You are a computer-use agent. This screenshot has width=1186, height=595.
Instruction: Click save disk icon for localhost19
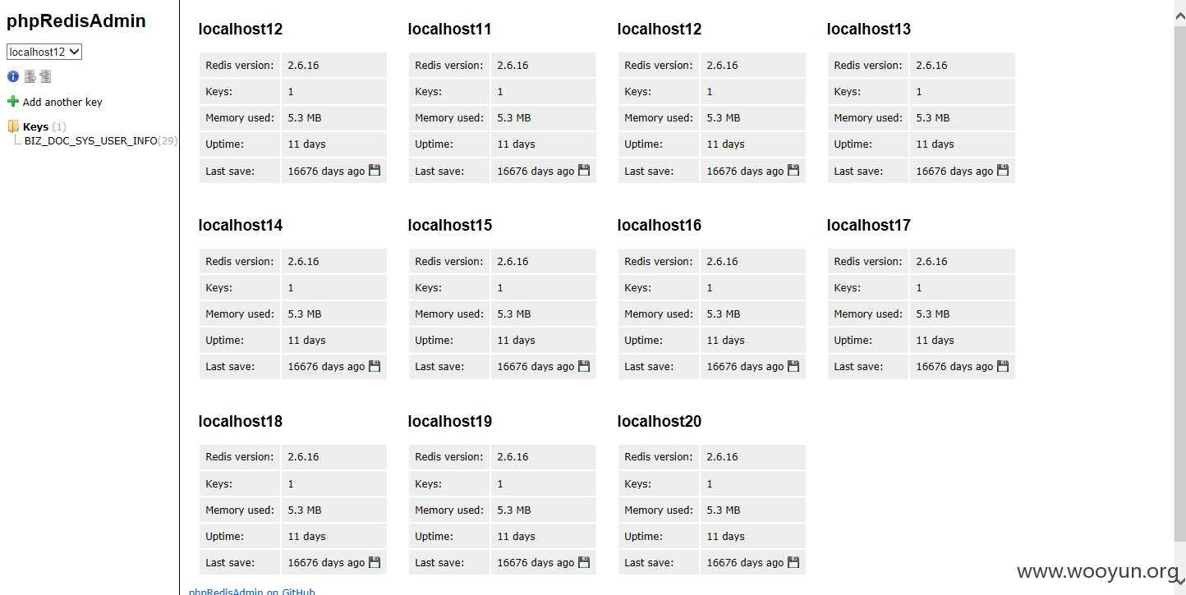click(x=584, y=562)
